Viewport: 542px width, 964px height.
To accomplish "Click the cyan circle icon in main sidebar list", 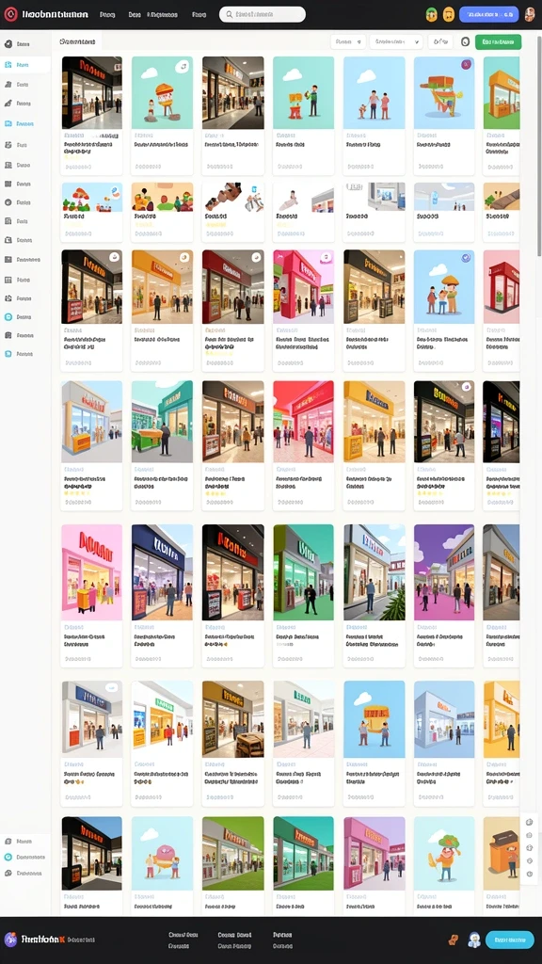I will click(8, 317).
